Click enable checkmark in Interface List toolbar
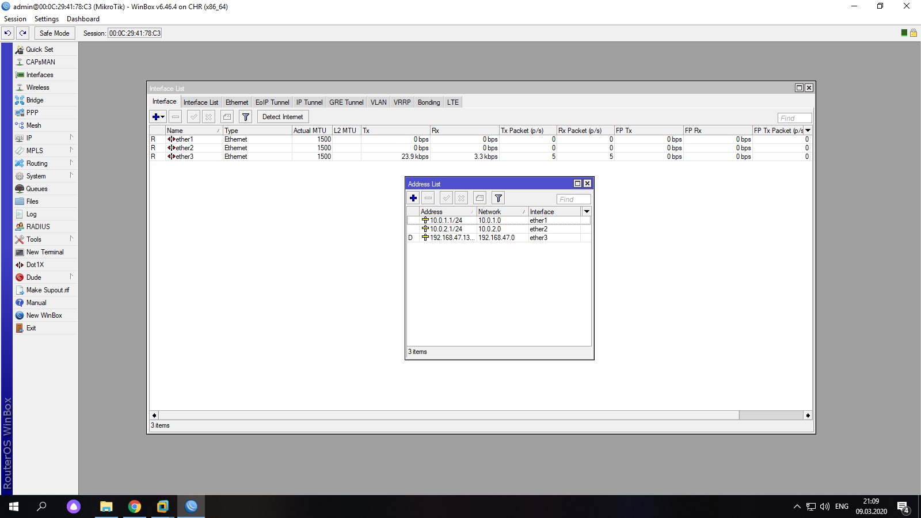Viewport: 921px width, 518px height. (x=194, y=117)
